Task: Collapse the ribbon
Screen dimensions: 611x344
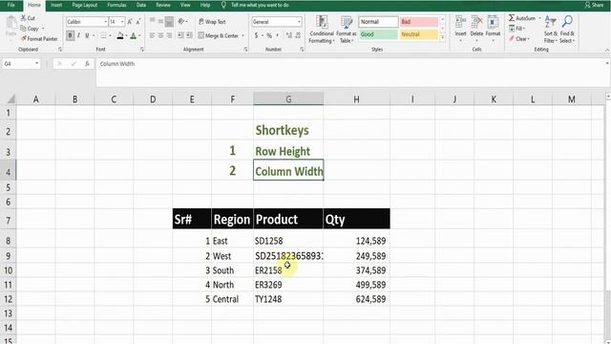Action: (x=607, y=50)
